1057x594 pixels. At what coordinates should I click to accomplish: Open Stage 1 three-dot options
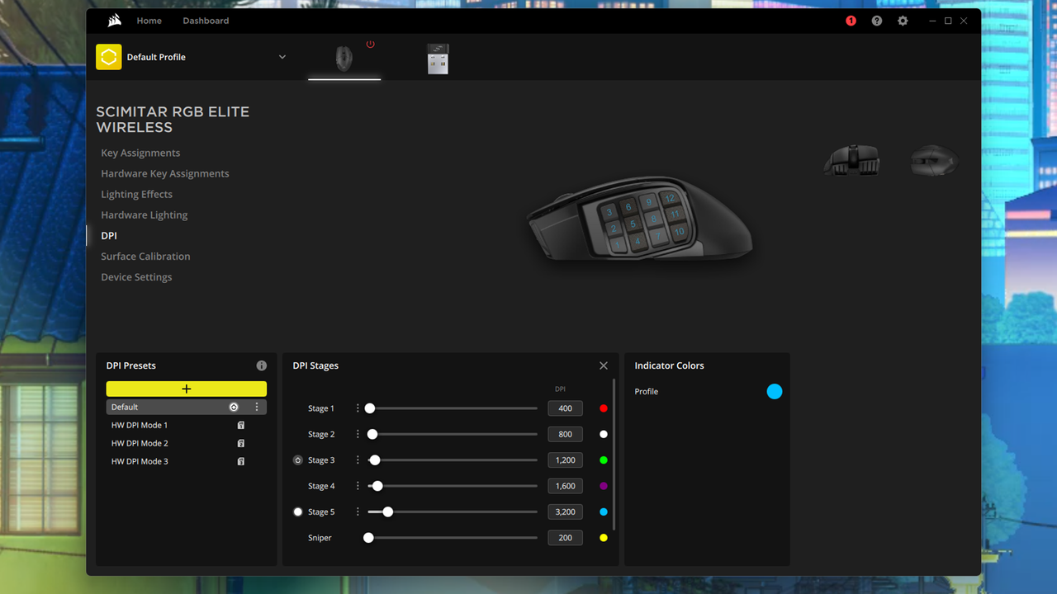pyautogui.click(x=358, y=408)
